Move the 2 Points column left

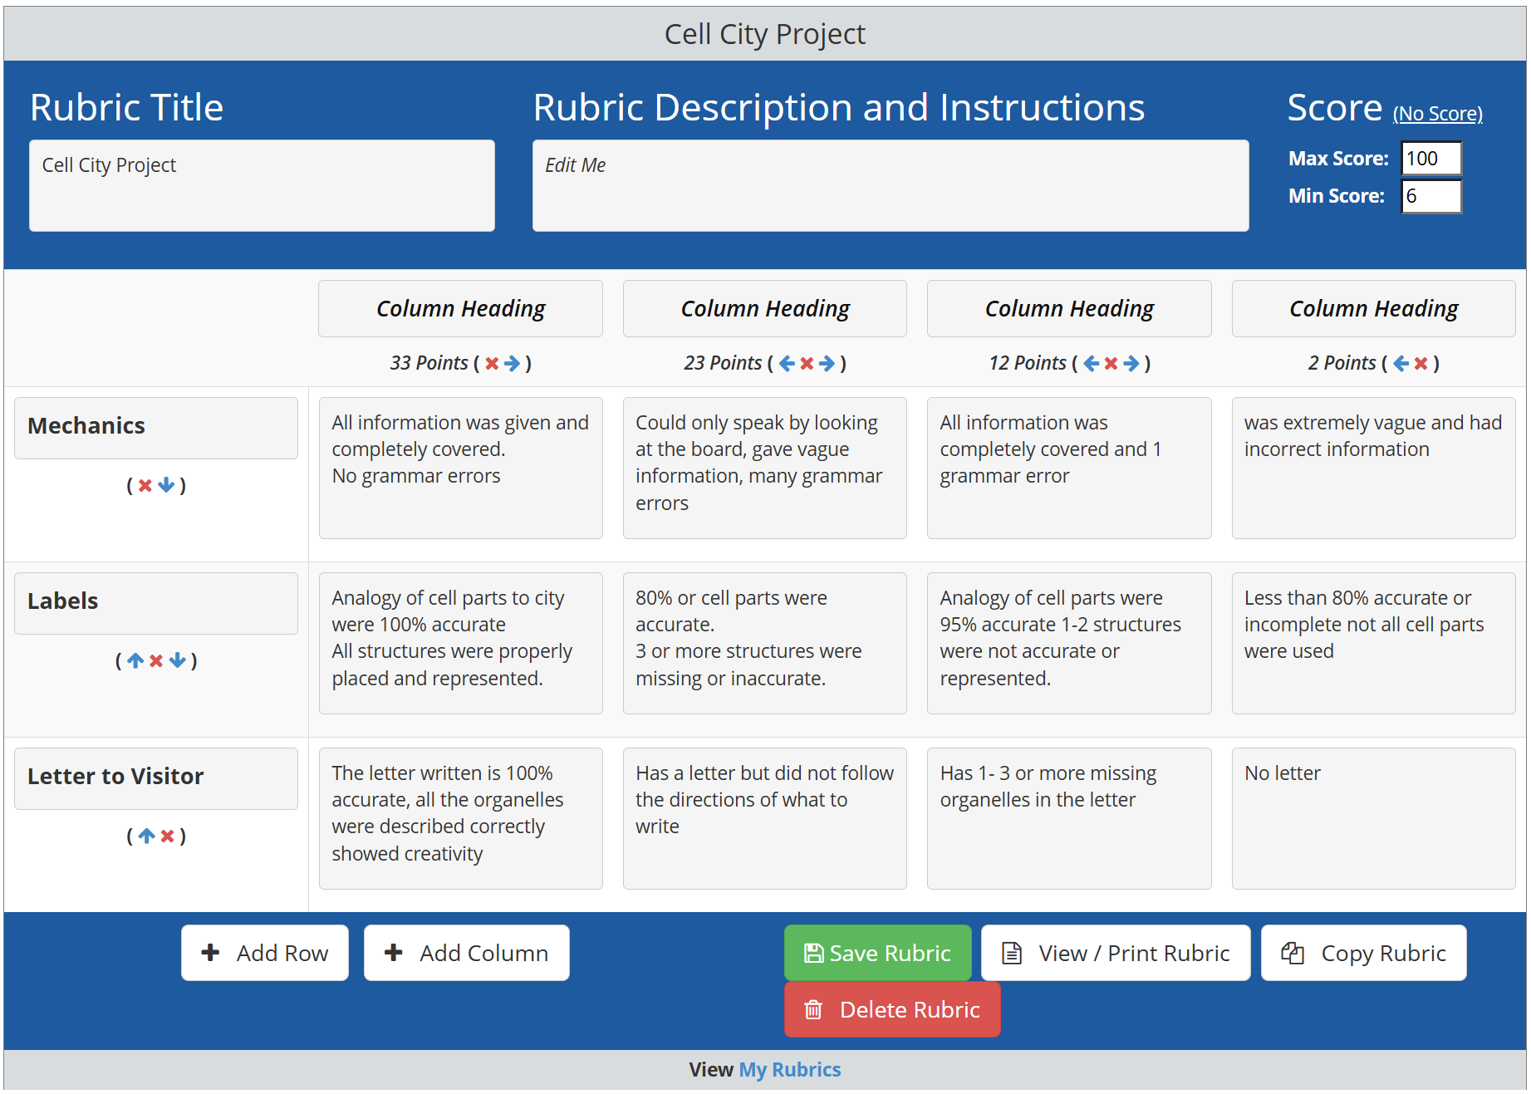(1401, 363)
